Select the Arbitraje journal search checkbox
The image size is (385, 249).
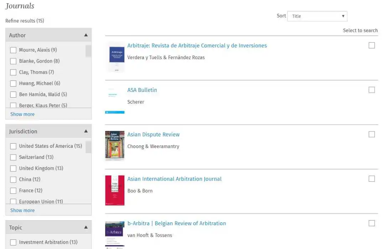[372, 45]
